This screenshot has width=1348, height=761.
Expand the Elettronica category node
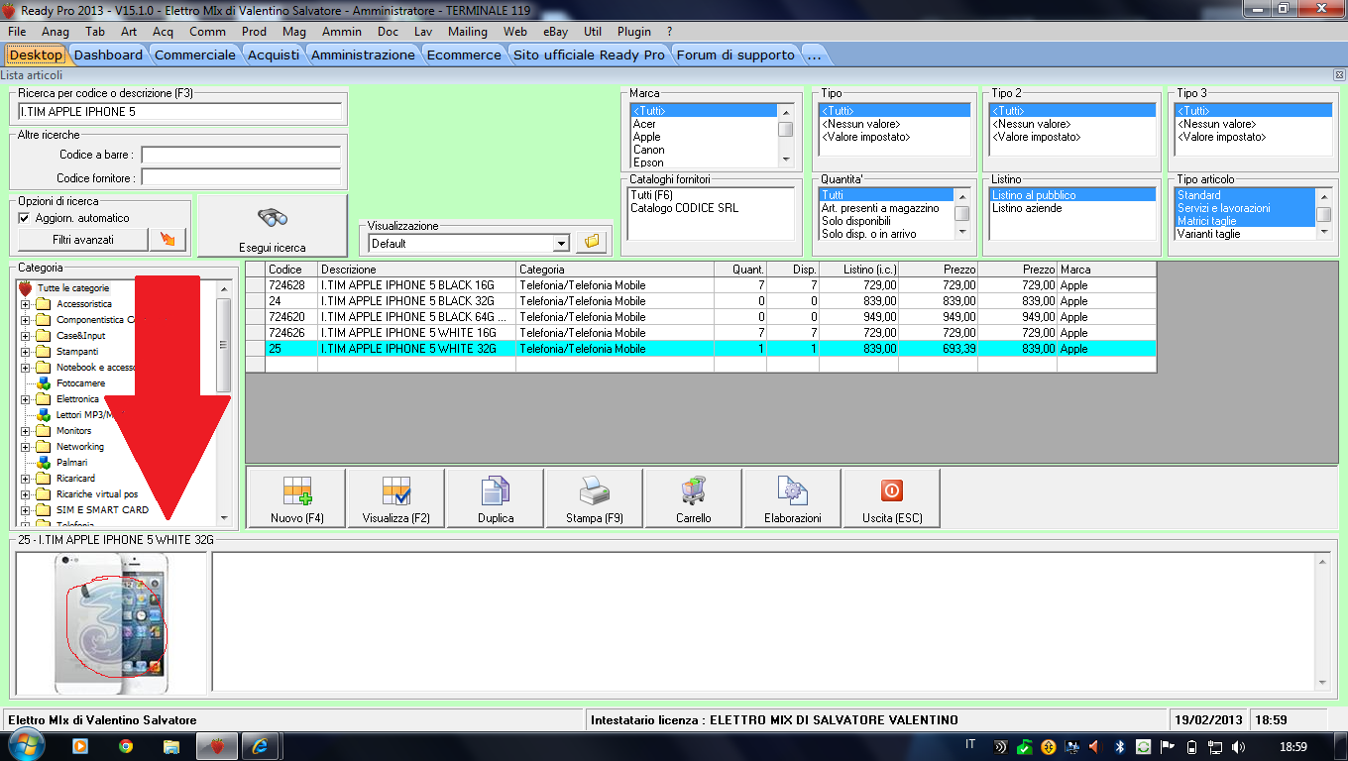[26, 399]
